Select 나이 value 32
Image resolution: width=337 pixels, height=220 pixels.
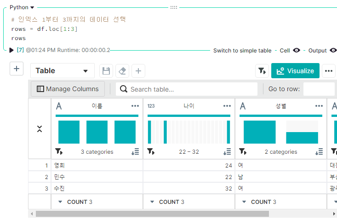coord(189,189)
